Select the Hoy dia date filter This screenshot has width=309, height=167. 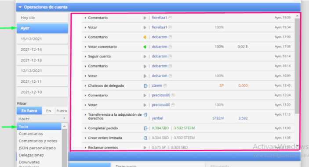(42, 18)
